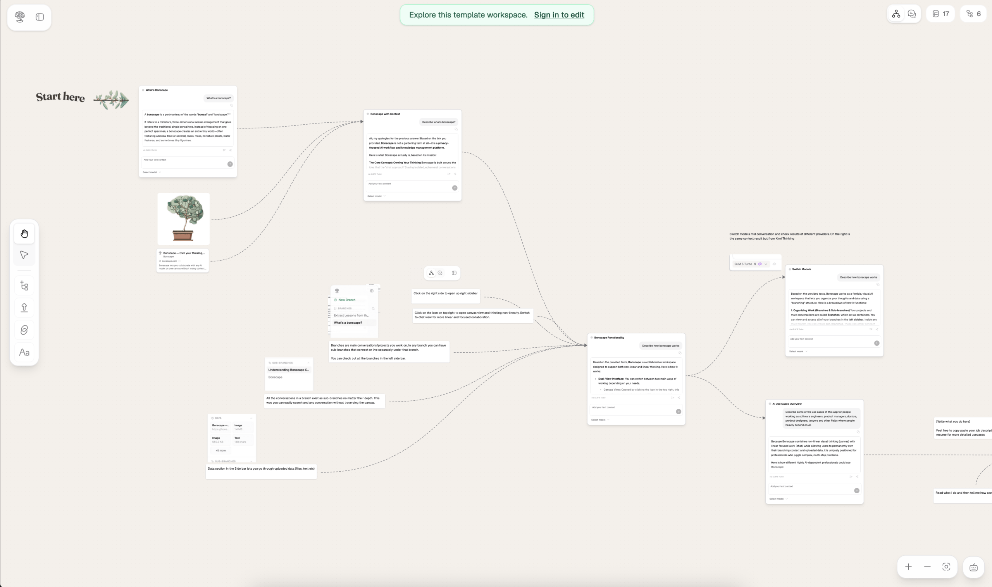The image size is (992, 587).
Task: Select the hand pan tool
Action: coord(24,234)
